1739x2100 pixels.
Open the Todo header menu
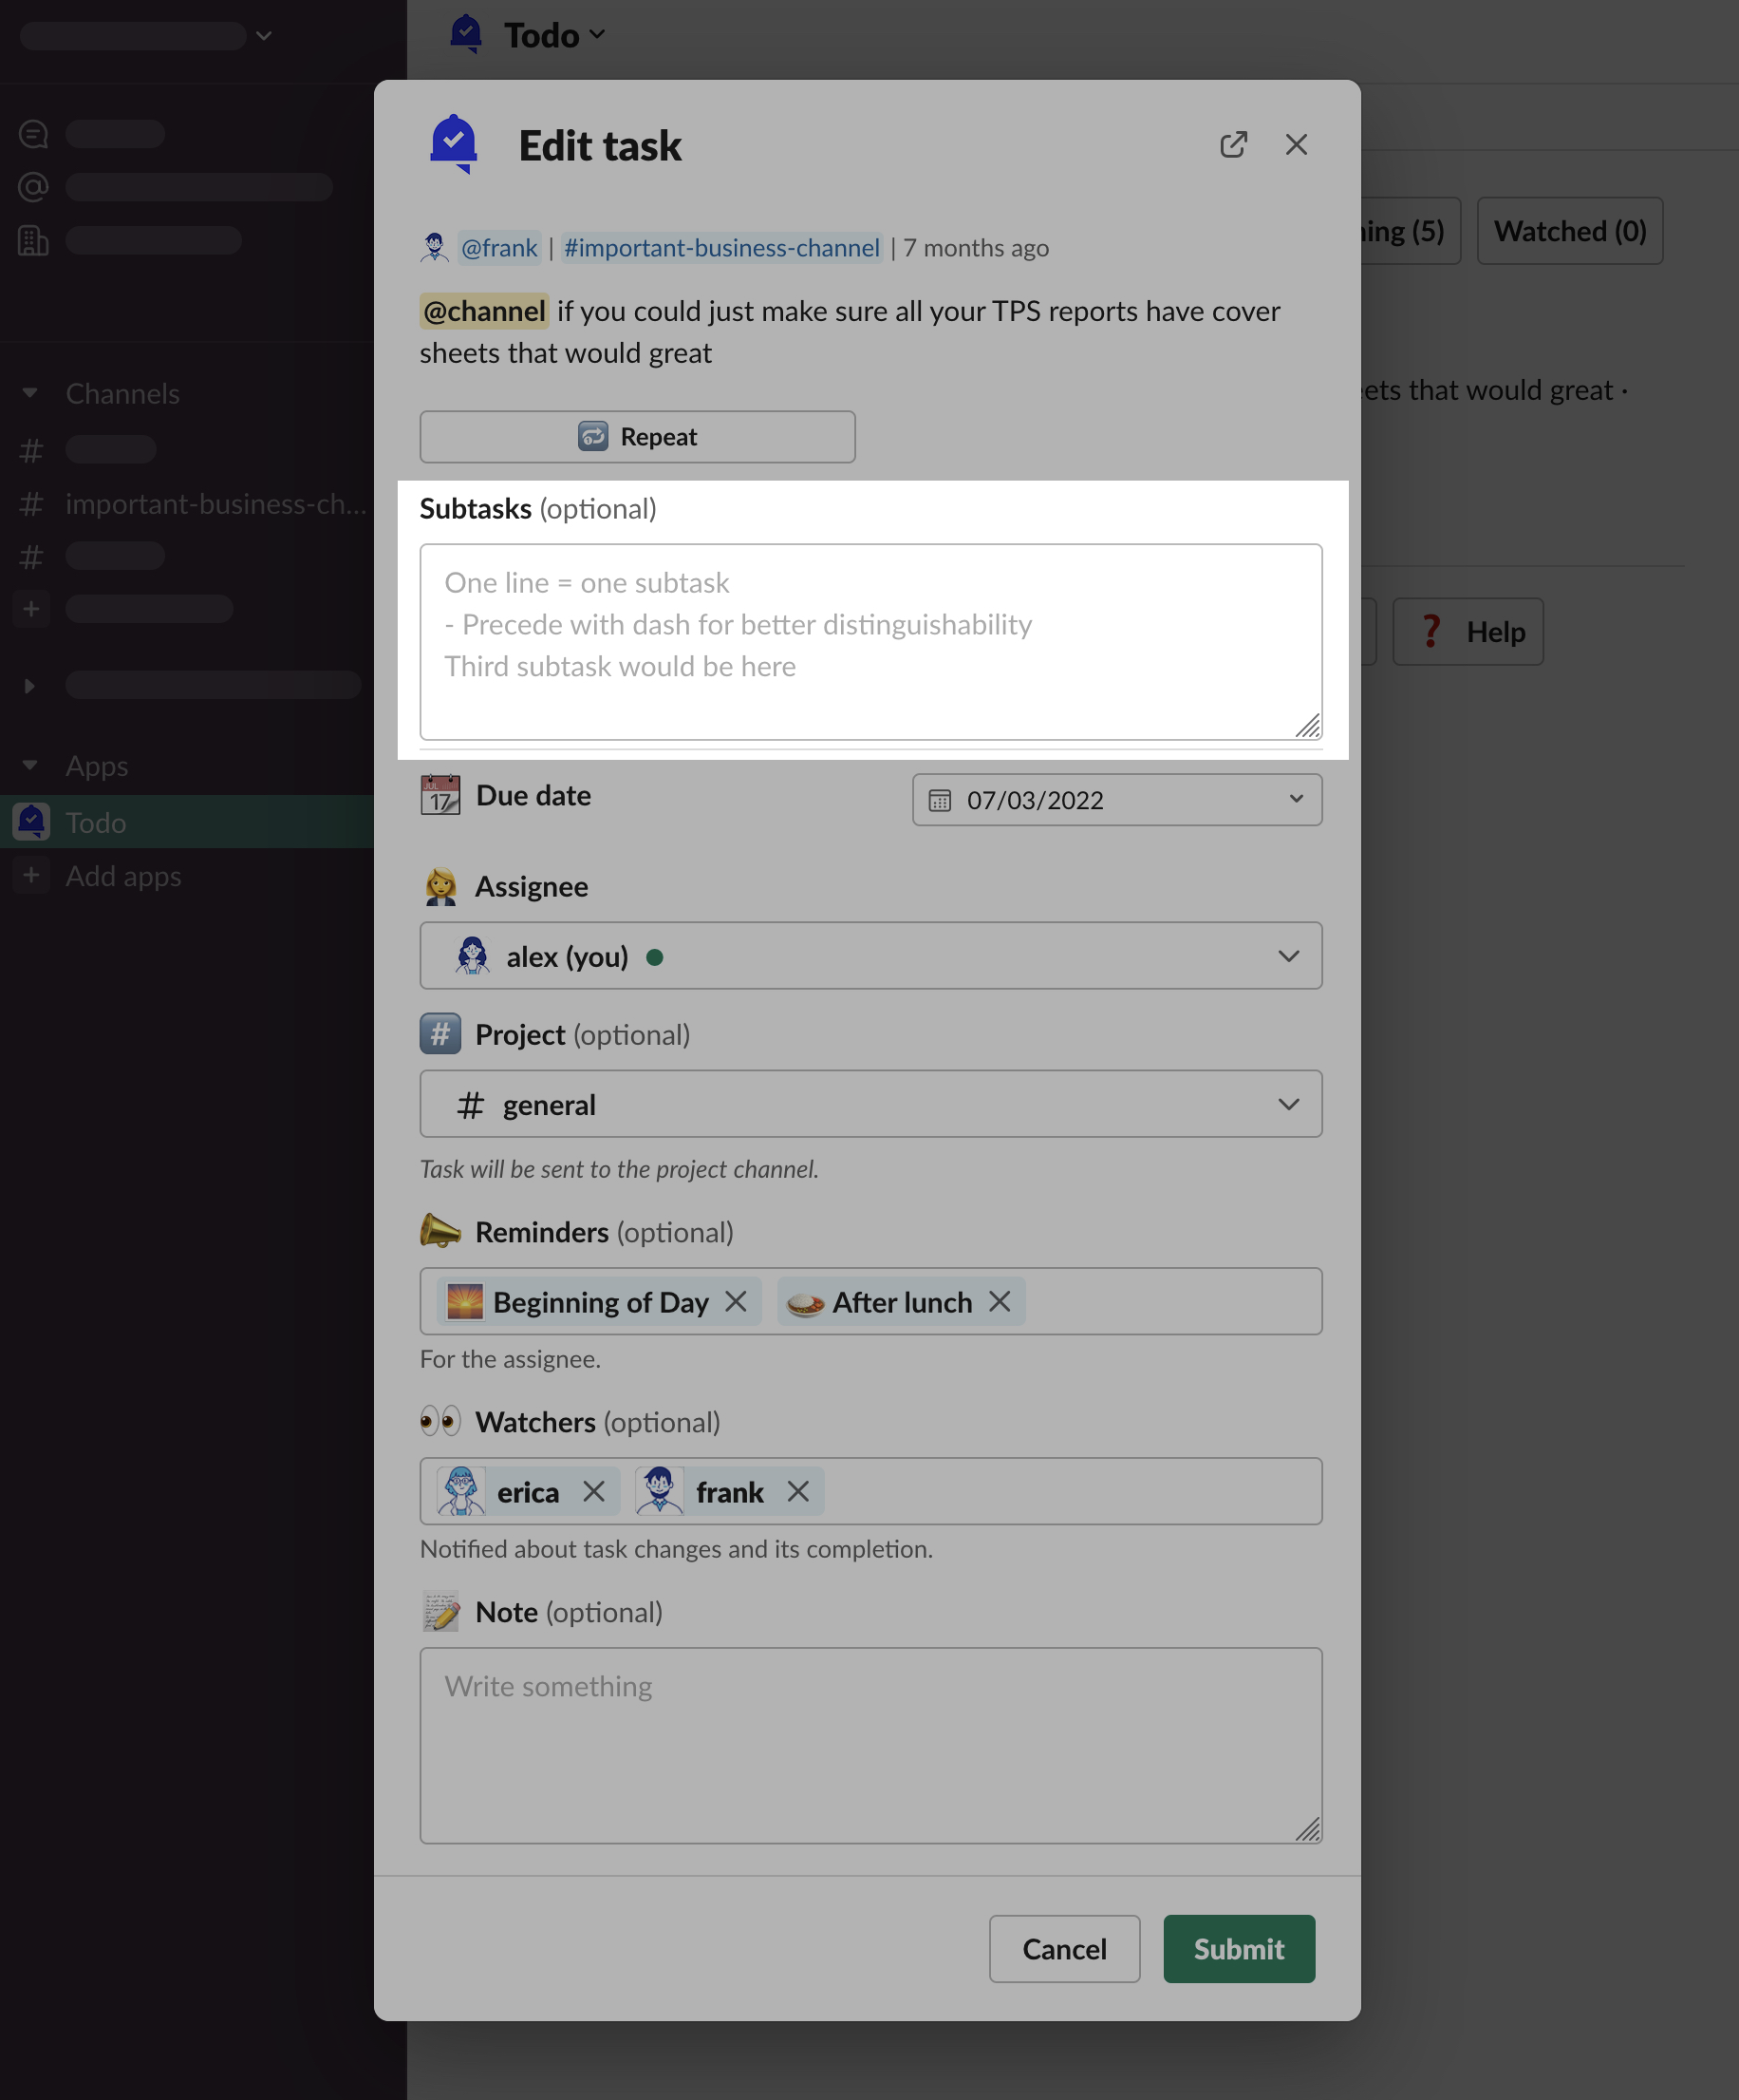pos(554,35)
